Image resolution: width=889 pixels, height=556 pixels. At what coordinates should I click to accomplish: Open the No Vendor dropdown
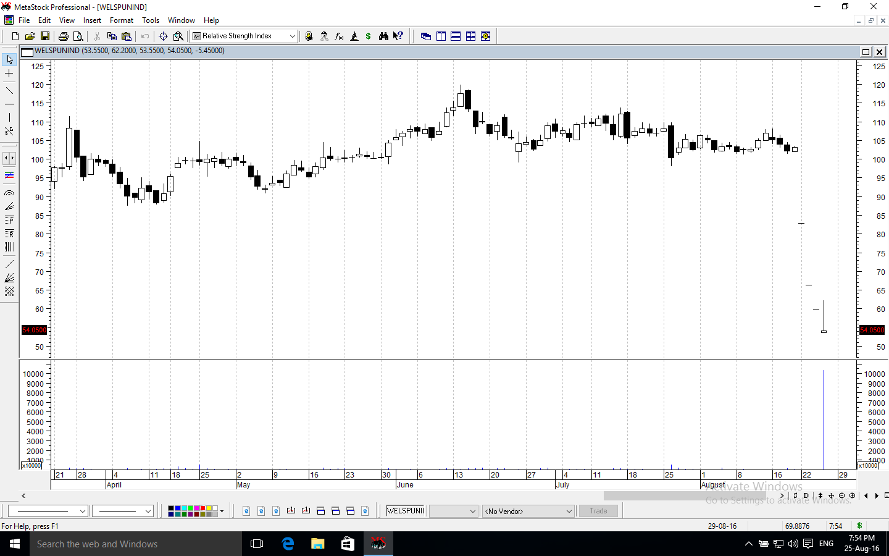pos(569,511)
